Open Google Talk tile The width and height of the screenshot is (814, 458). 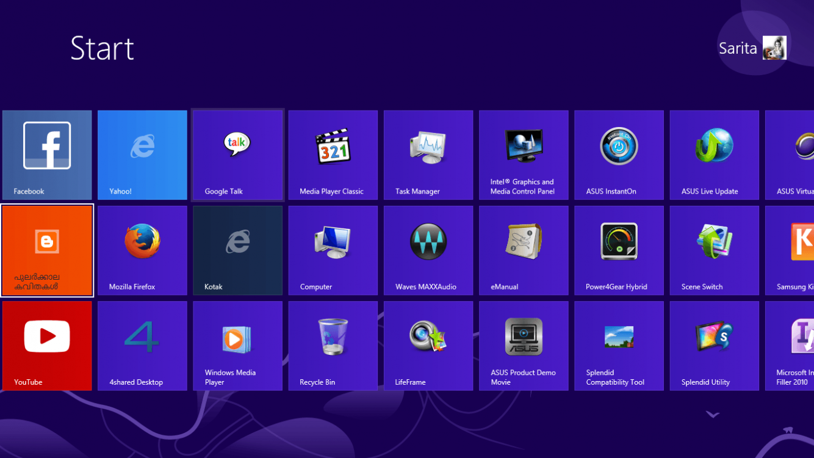(x=238, y=155)
